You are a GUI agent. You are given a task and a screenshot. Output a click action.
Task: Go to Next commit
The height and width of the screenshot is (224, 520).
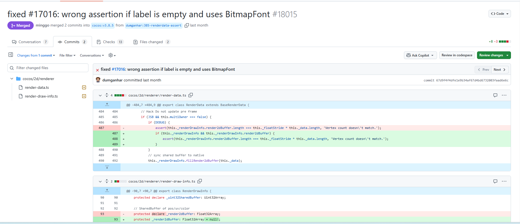(x=500, y=70)
